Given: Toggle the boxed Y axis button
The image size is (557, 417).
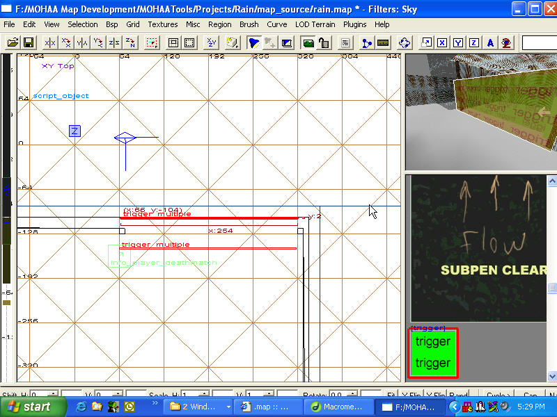Looking at the screenshot, I should click(458, 43).
